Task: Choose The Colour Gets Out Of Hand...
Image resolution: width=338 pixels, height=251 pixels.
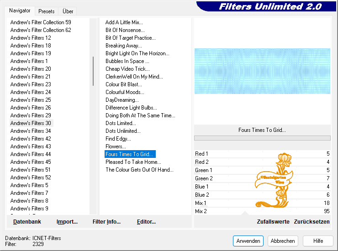Action: 139,170
